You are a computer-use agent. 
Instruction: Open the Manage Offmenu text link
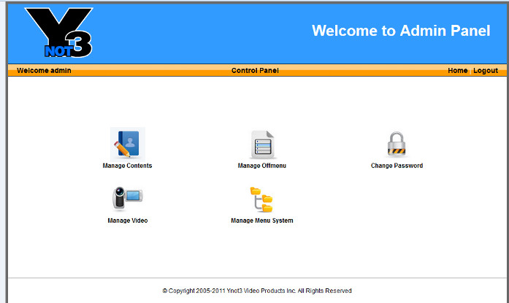pos(261,166)
